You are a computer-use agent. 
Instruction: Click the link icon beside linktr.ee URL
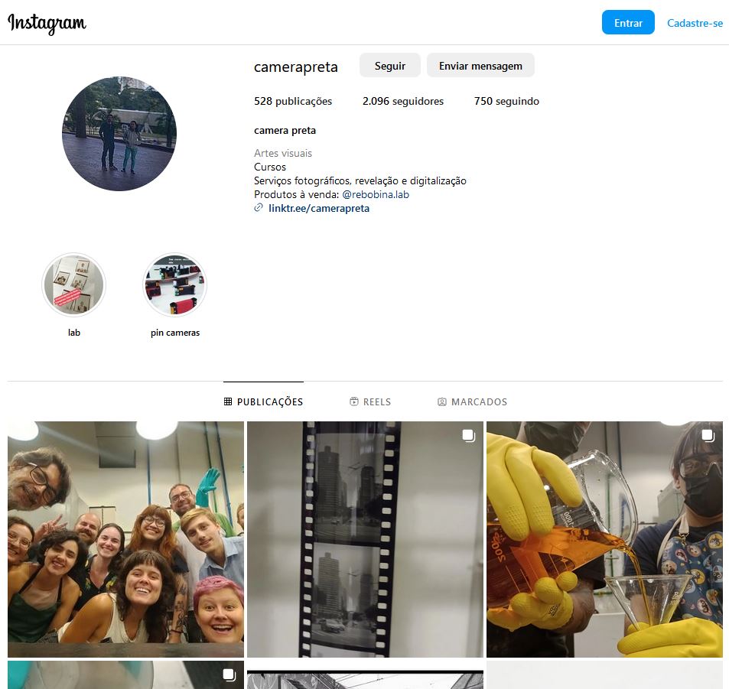click(259, 208)
